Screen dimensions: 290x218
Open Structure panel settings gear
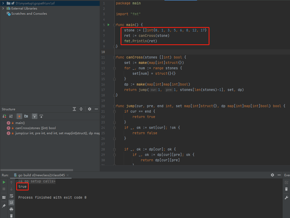90,109
